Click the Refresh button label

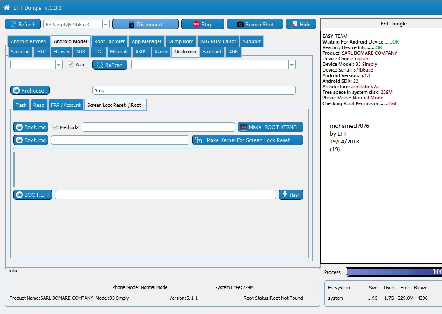click(27, 25)
